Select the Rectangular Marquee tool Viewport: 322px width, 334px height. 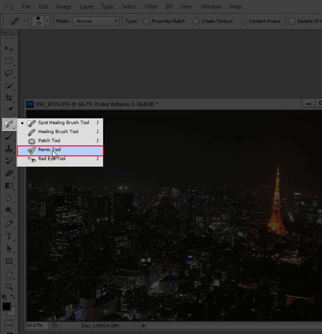coord(9,61)
